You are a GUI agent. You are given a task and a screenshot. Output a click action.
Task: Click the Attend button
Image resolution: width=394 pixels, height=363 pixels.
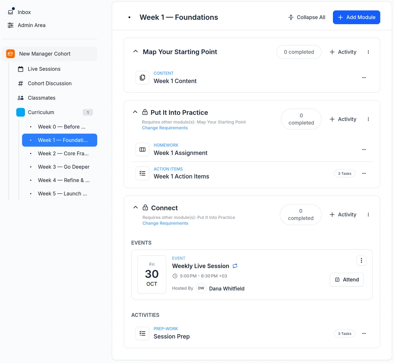347,280
